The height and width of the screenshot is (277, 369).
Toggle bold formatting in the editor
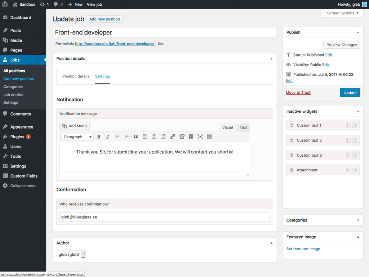pyautogui.click(x=98, y=137)
